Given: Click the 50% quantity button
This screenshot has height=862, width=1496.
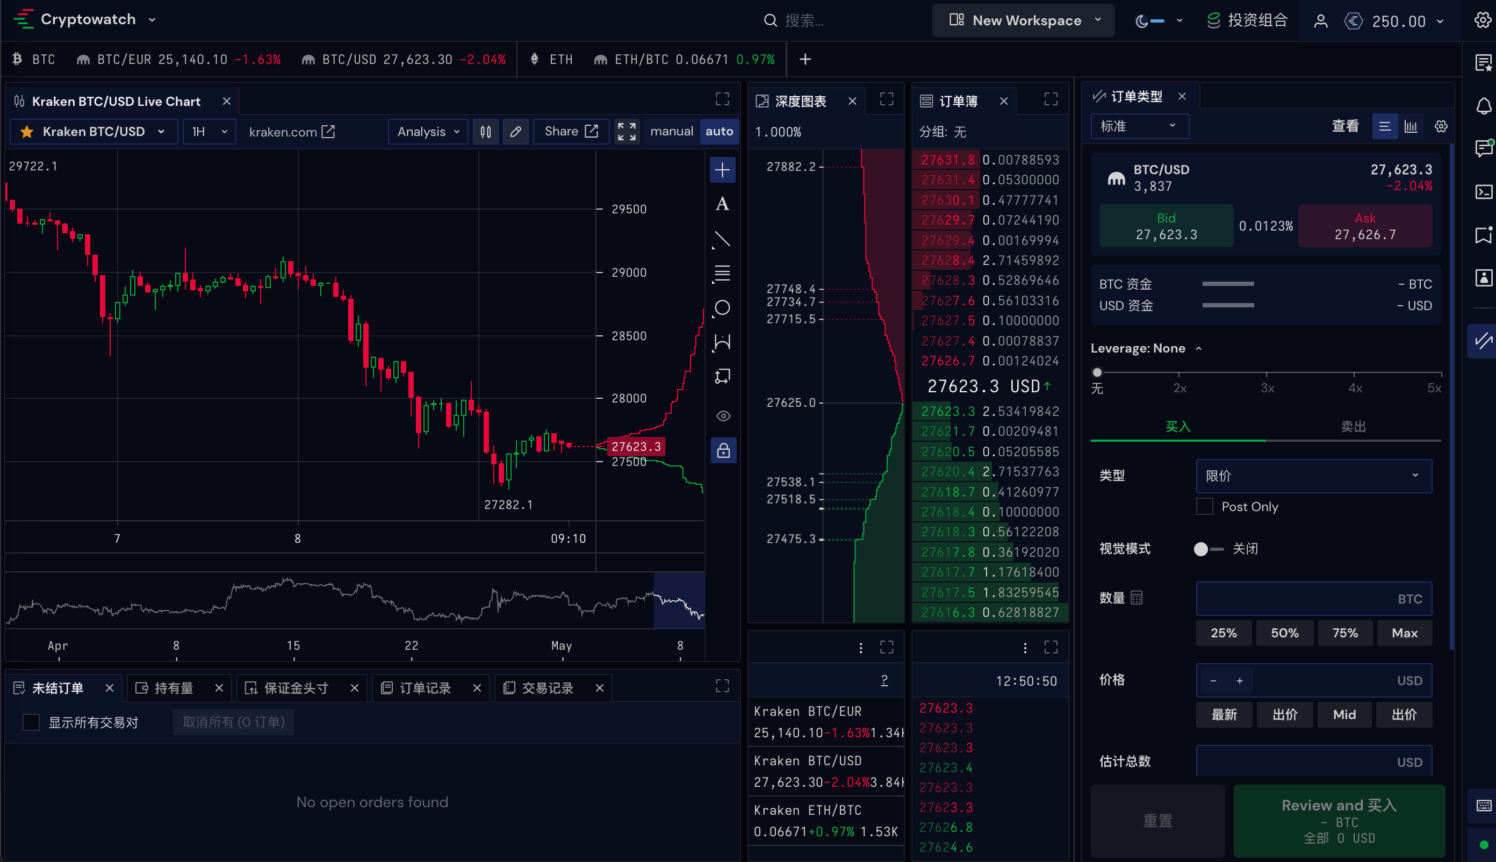Looking at the screenshot, I should pyautogui.click(x=1284, y=634).
